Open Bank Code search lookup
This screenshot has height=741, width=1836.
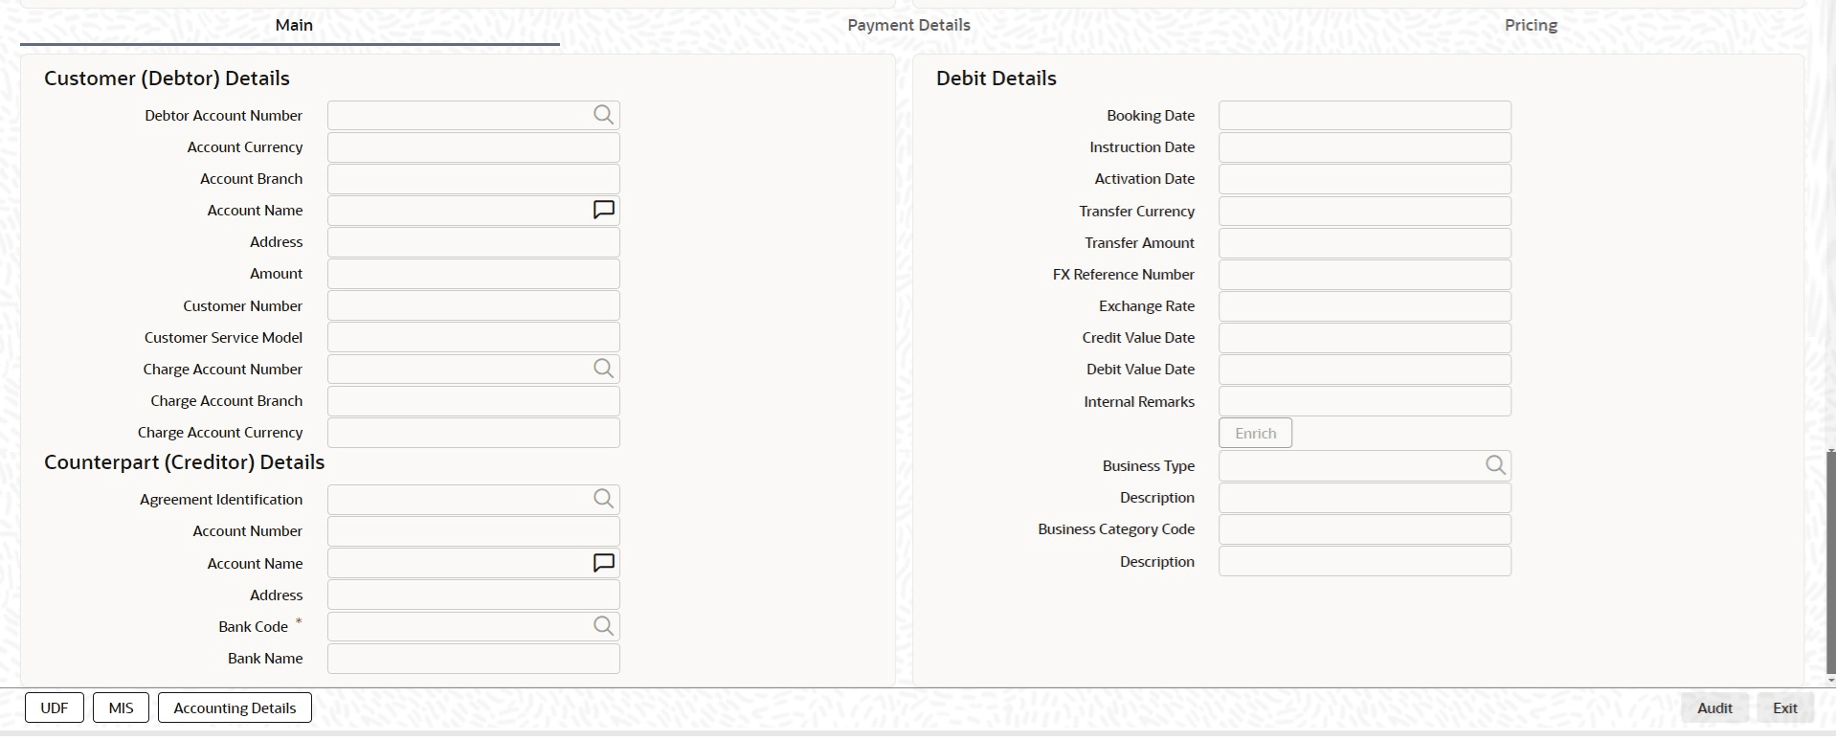603,626
